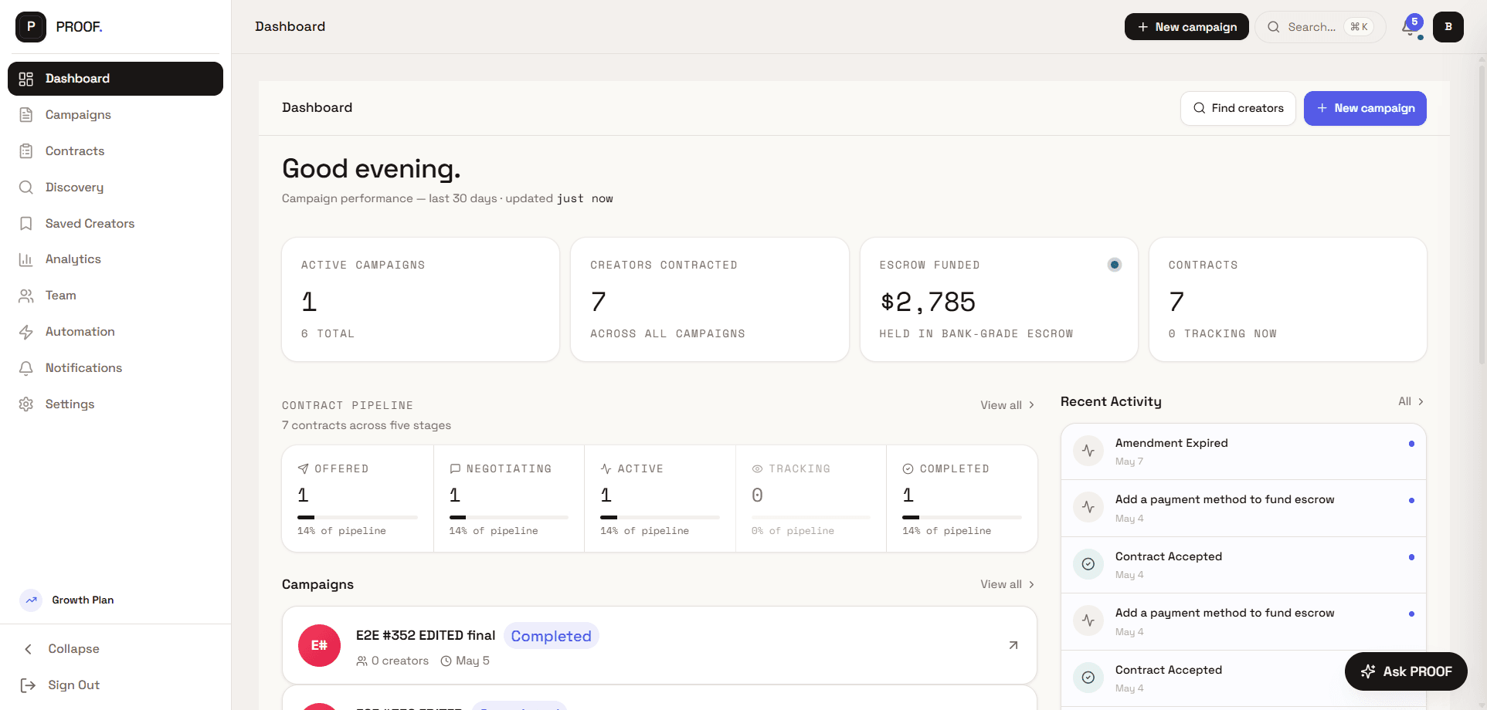Click the Negotiating stage progress bar
The height and width of the screenshot is (710, 1487).
coord(509,517)
